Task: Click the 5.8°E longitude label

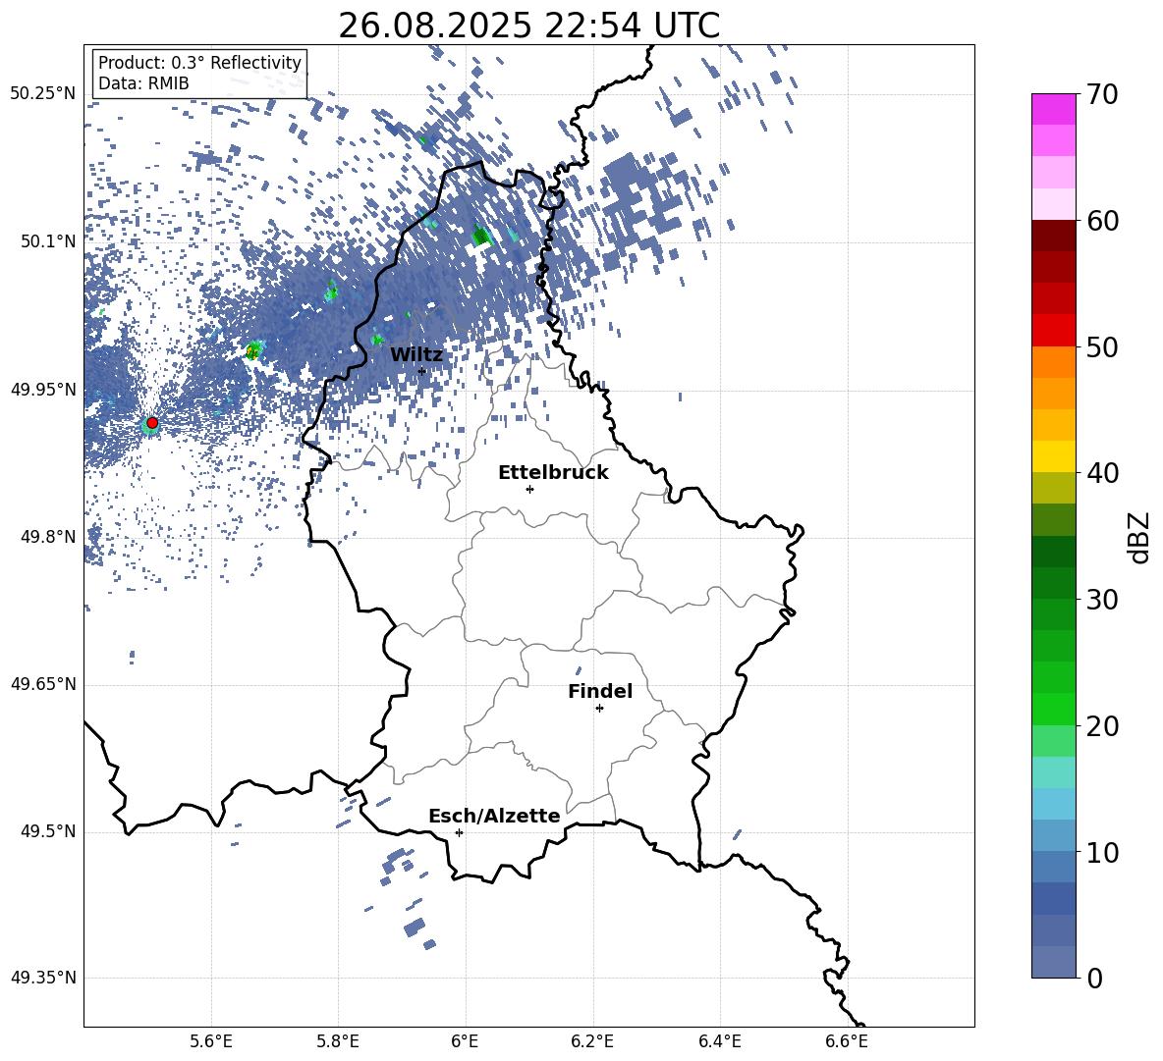Action: (x=338, y=1041)
